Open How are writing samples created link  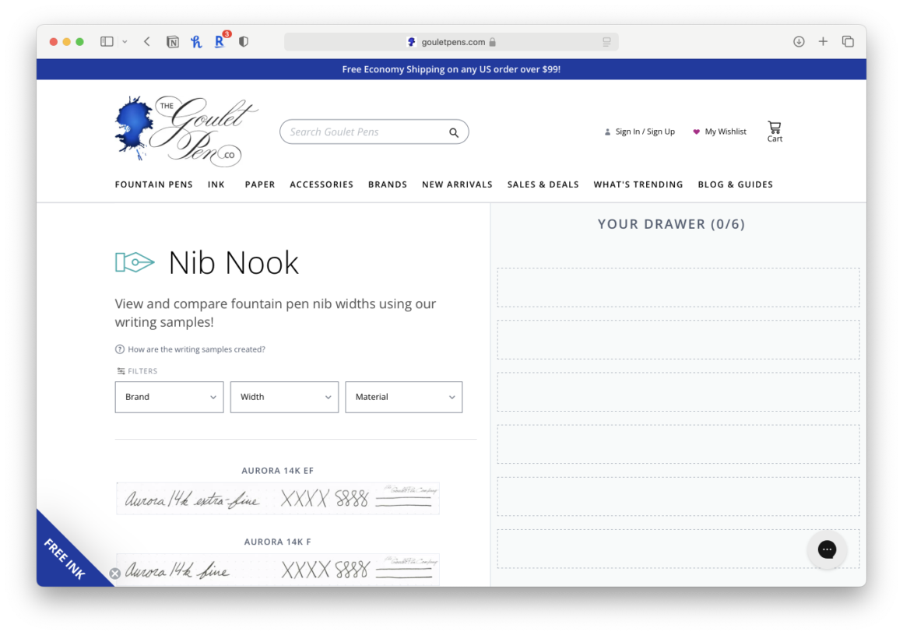[196, 349]
